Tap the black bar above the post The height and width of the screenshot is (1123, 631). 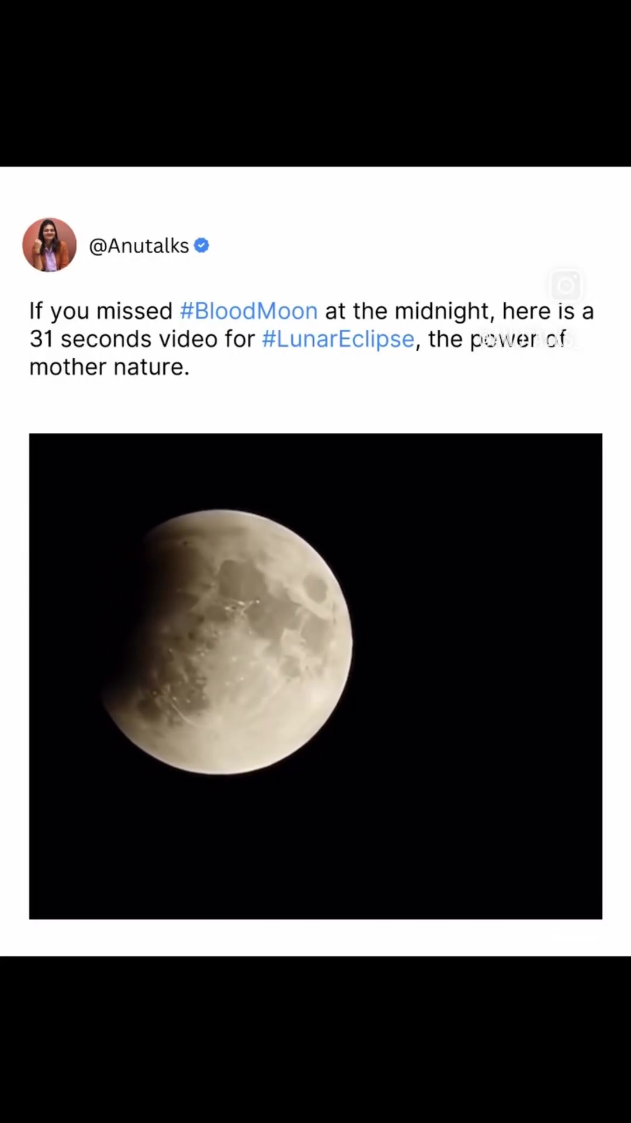[x=315, y=83]
